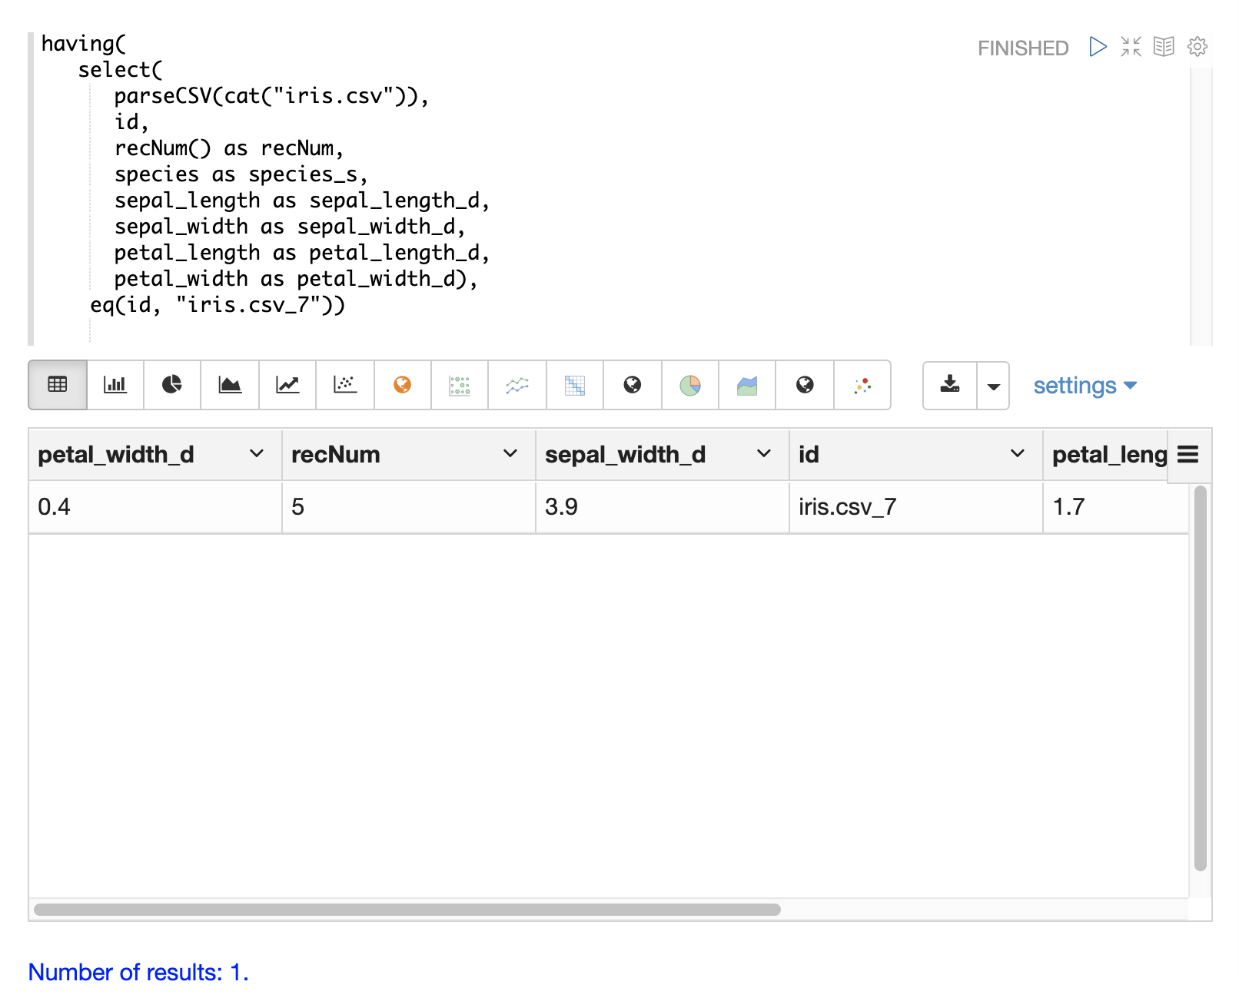Viewport: 1239px width, 1008px height.
Task: Hide output using the open book icon
Action: coord(1164,47)
